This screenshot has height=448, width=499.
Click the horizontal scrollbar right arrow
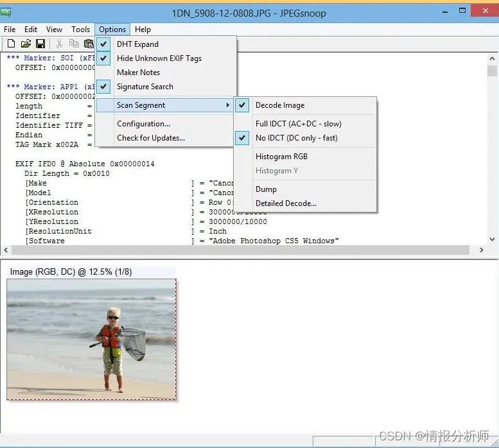click(482, 250)
